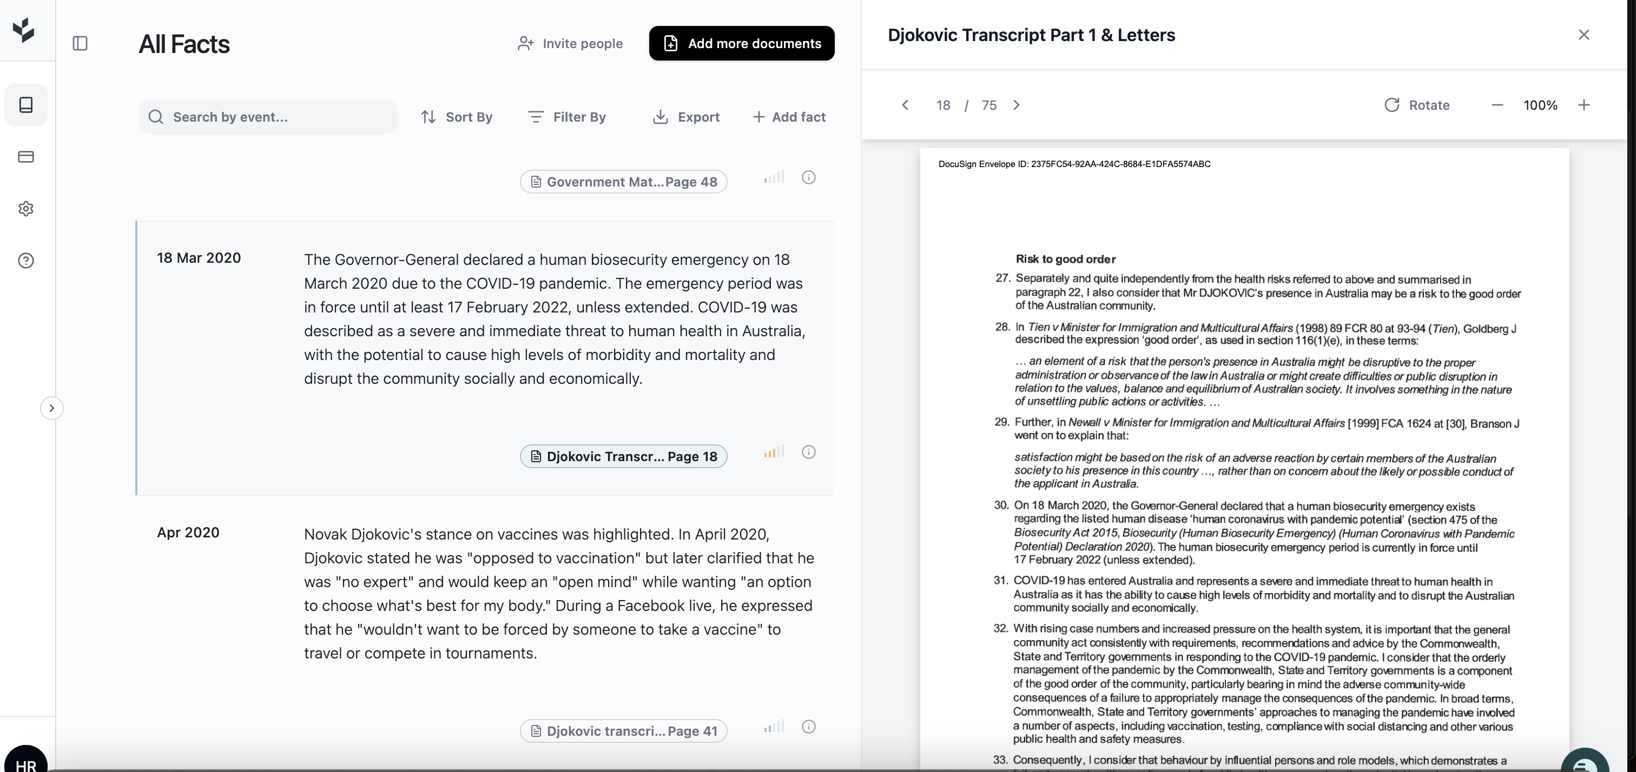Click the 100% zoom level value
This screenshot has width=1636, height=772.
pos(1540,105)
